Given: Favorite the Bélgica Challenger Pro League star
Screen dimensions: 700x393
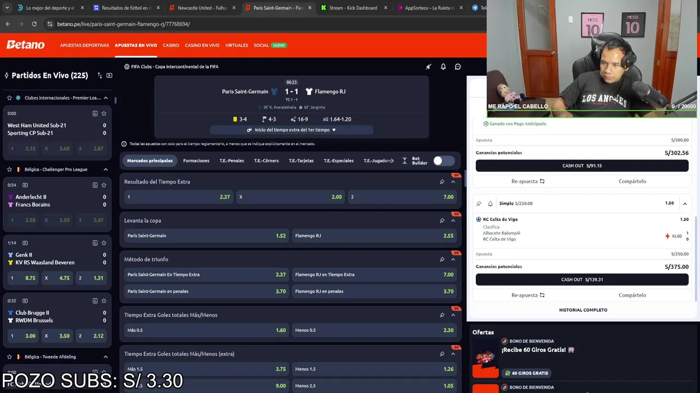Looking at the screenshot, I should point(9,169).
